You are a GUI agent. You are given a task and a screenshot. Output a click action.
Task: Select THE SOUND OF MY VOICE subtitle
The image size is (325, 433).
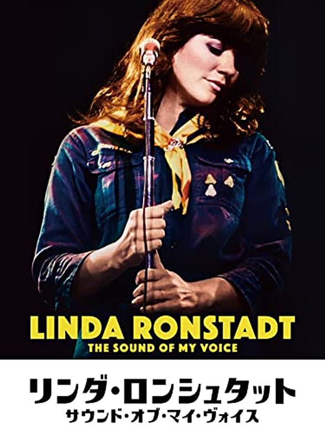162,348
